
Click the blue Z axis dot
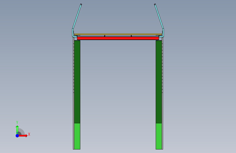(x=17, y=136)
